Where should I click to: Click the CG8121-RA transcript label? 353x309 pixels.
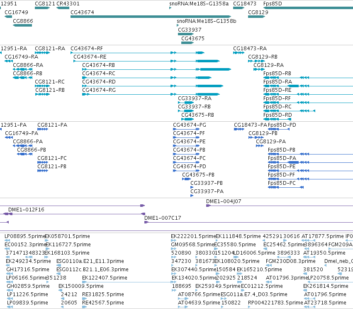point(50,49)
